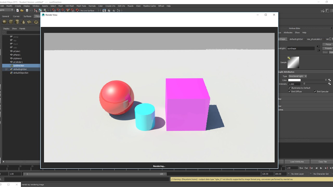Click the New Scene icon

[17, 10]
